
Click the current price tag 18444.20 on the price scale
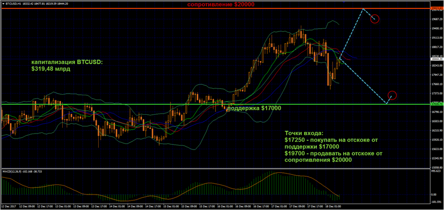click(437, 59)
